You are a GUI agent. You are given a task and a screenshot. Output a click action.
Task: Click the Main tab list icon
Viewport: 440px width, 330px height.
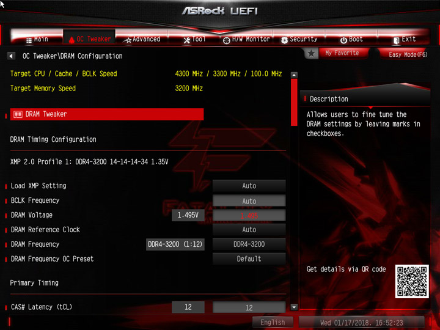pyautogui.click(x=29, y=40)
